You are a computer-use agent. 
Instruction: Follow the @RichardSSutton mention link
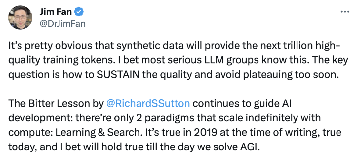[148, 104]
